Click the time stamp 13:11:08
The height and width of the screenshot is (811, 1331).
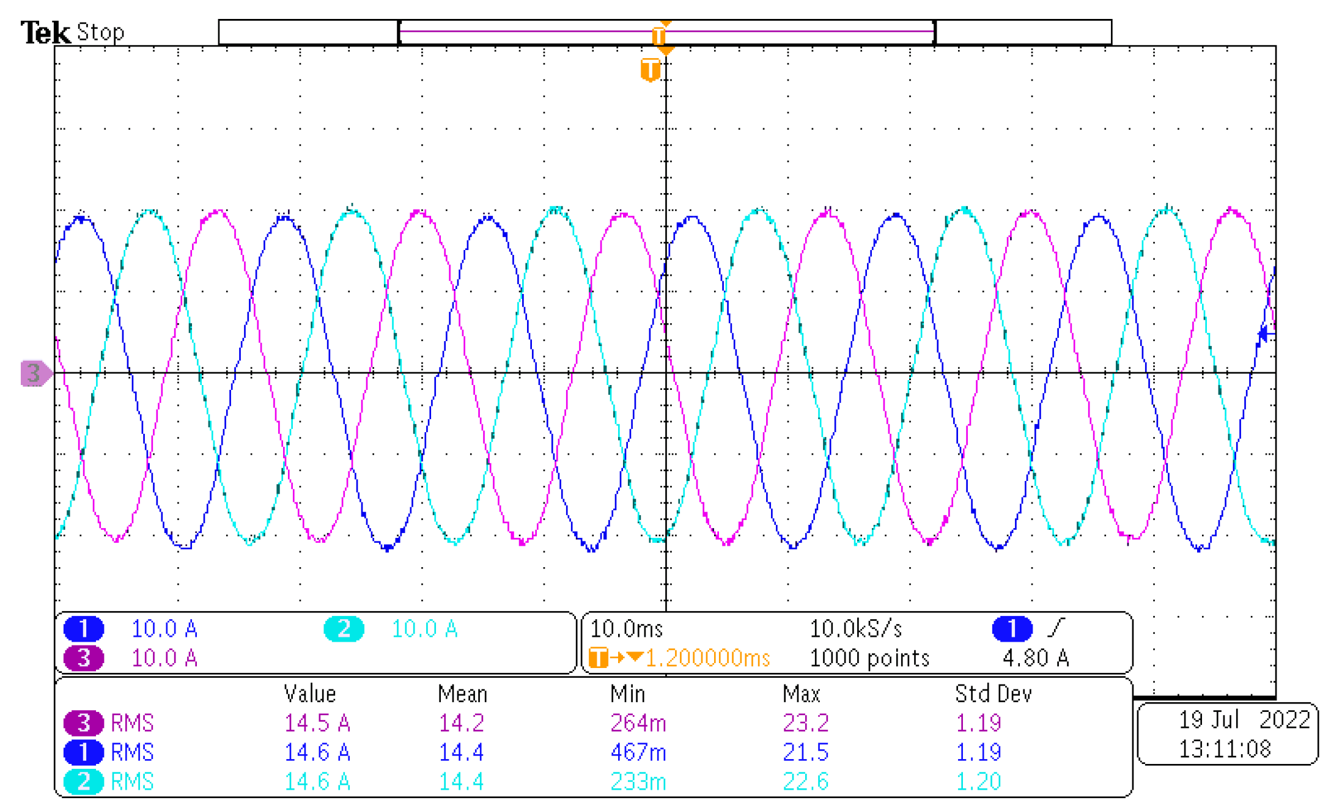1225,749
